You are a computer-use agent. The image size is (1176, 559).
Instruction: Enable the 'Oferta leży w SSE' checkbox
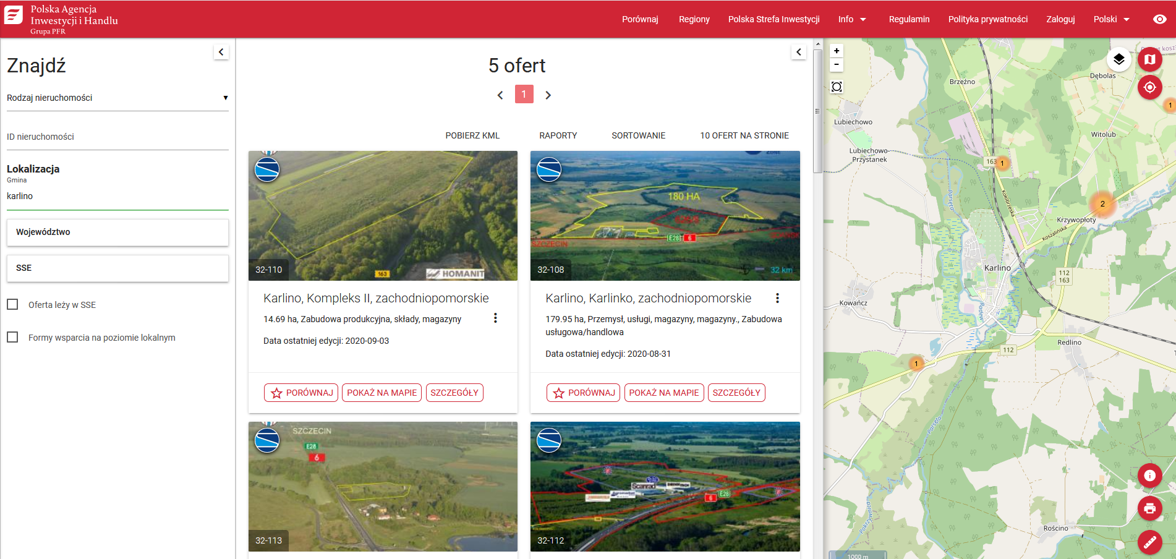tap(12, 304)
